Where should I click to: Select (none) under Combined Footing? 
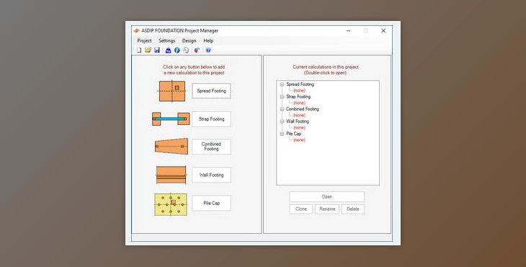[x=299, y=115]
